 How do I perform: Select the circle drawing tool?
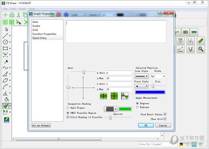pyautogui.click(x=5, y=42)
